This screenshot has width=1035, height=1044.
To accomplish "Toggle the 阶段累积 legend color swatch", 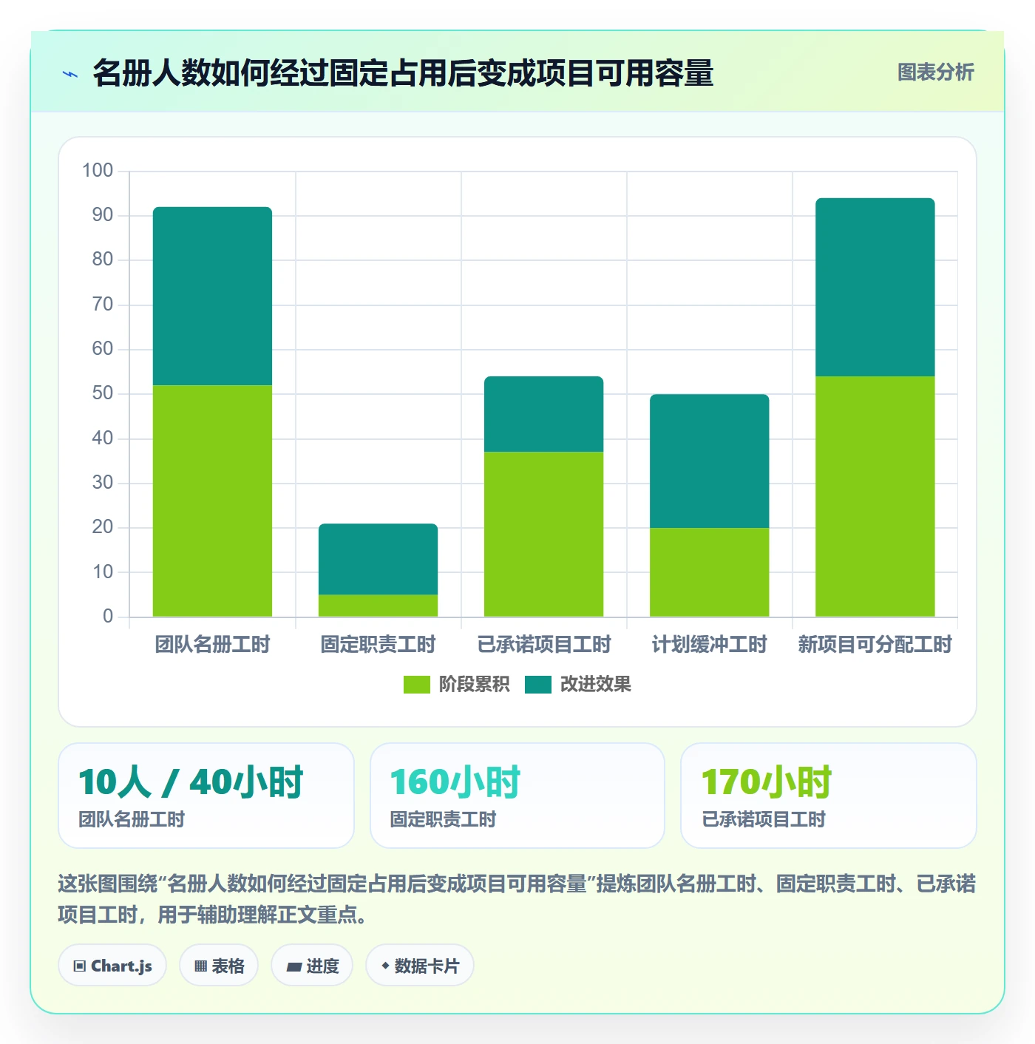I will click(x=416, y=685).
